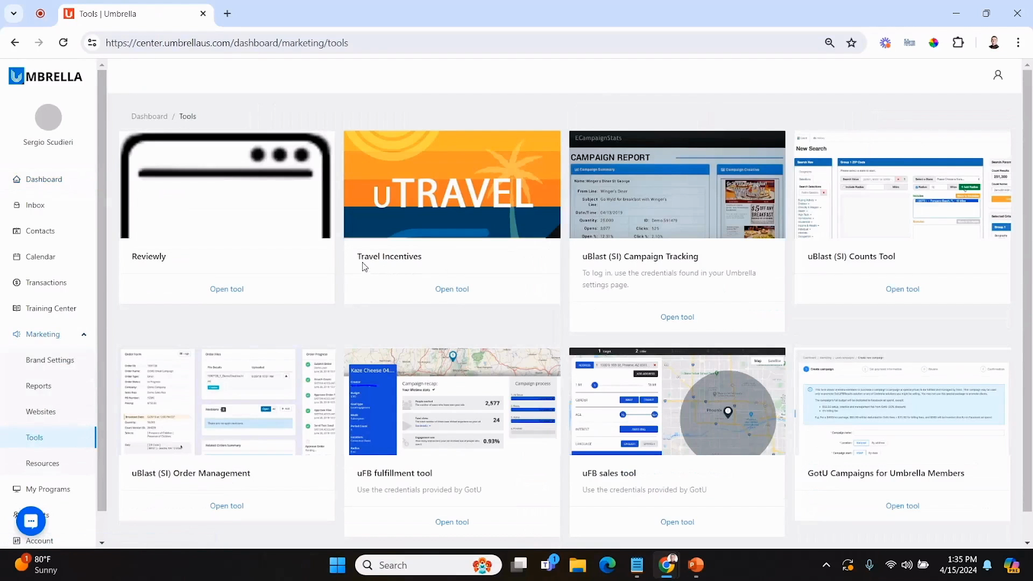
Task: Click the Chrome profile avatar
Action: (994, 43)
